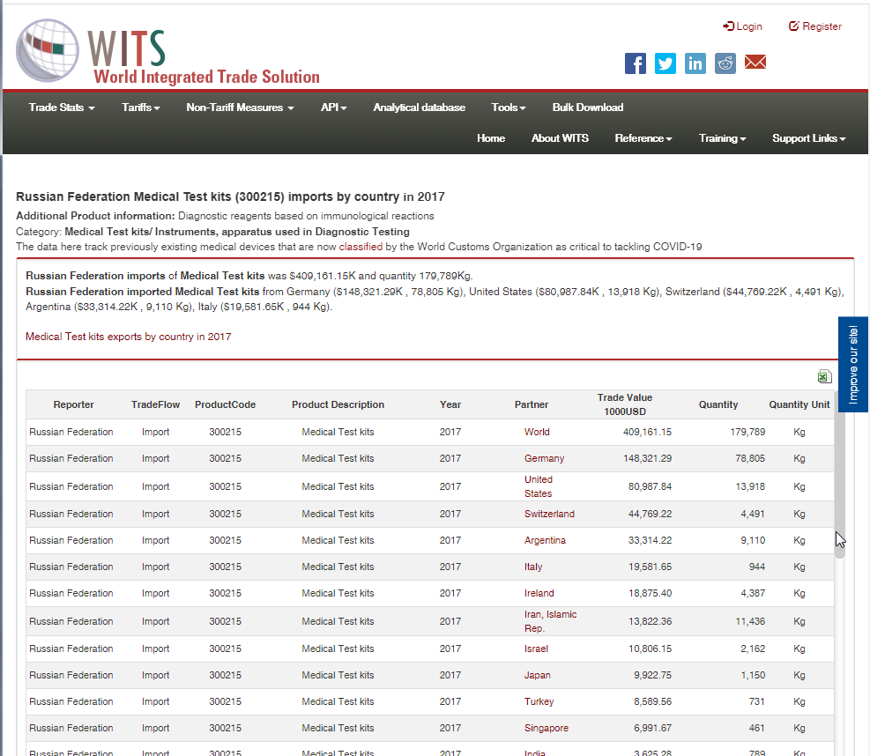Expand the Reference dropdown menu
This screenshot has width=870, height=756.
[643, 138]
